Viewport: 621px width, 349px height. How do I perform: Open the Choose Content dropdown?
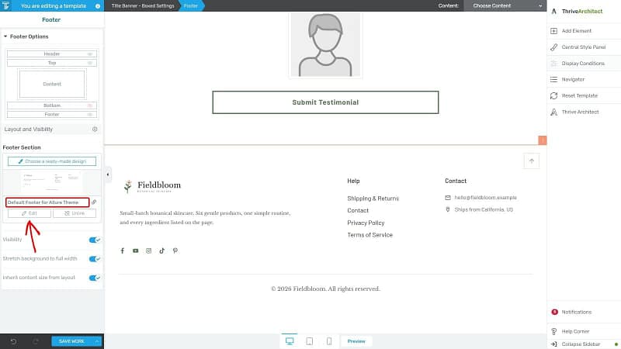(506, 6)
